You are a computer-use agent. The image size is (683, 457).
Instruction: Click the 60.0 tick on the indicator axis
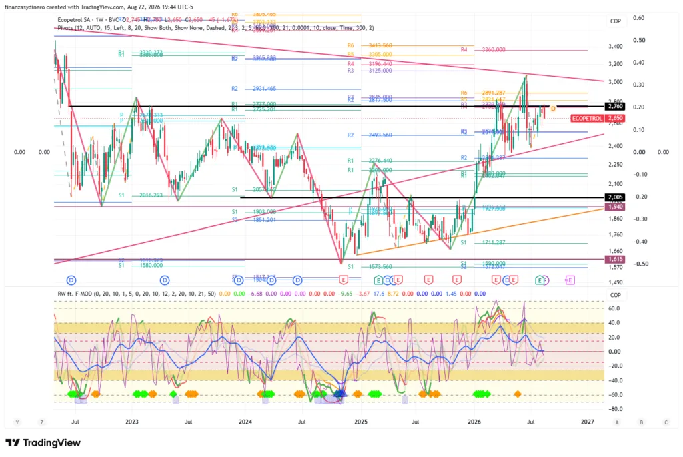(614, 308)
